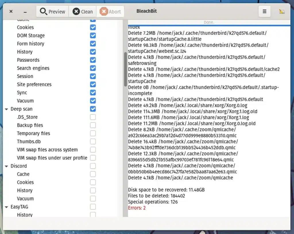
Task: Collapse the Deep scan tree group
Action: (6, 109)
